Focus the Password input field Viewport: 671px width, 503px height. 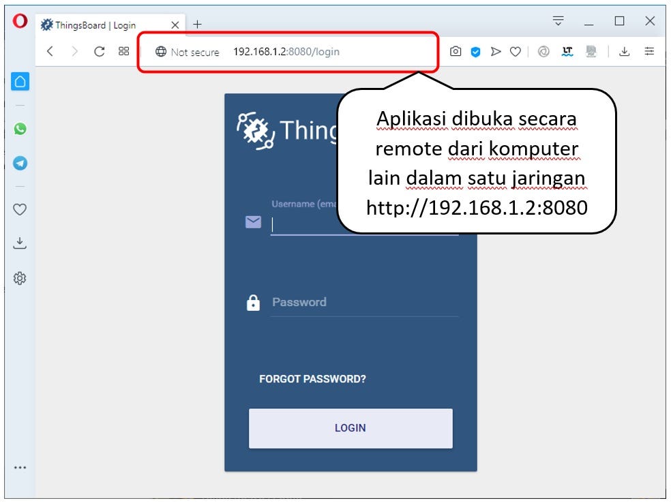click(365, 303)
